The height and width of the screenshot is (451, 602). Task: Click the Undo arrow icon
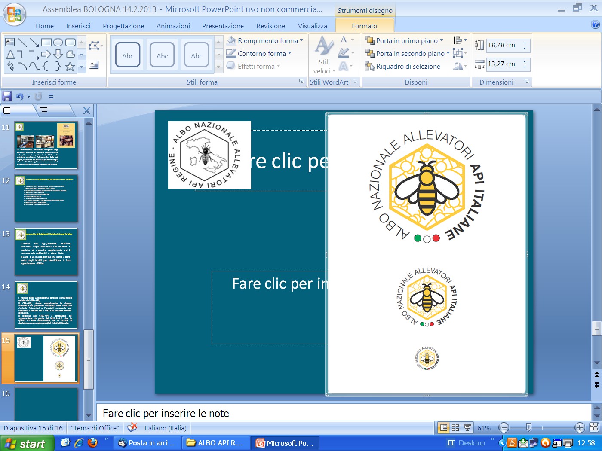tap(20, 97)
